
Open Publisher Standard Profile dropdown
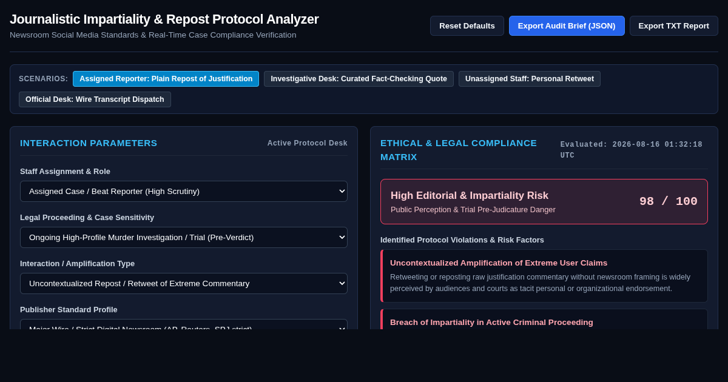click(184, 324)
